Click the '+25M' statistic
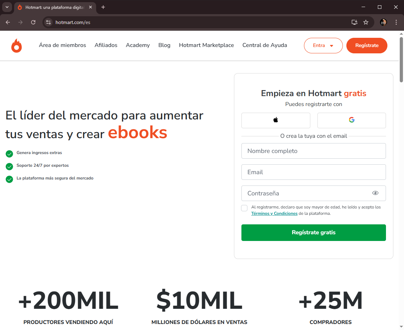This screenshot has width=404, height=330. [x=330, y=300]
